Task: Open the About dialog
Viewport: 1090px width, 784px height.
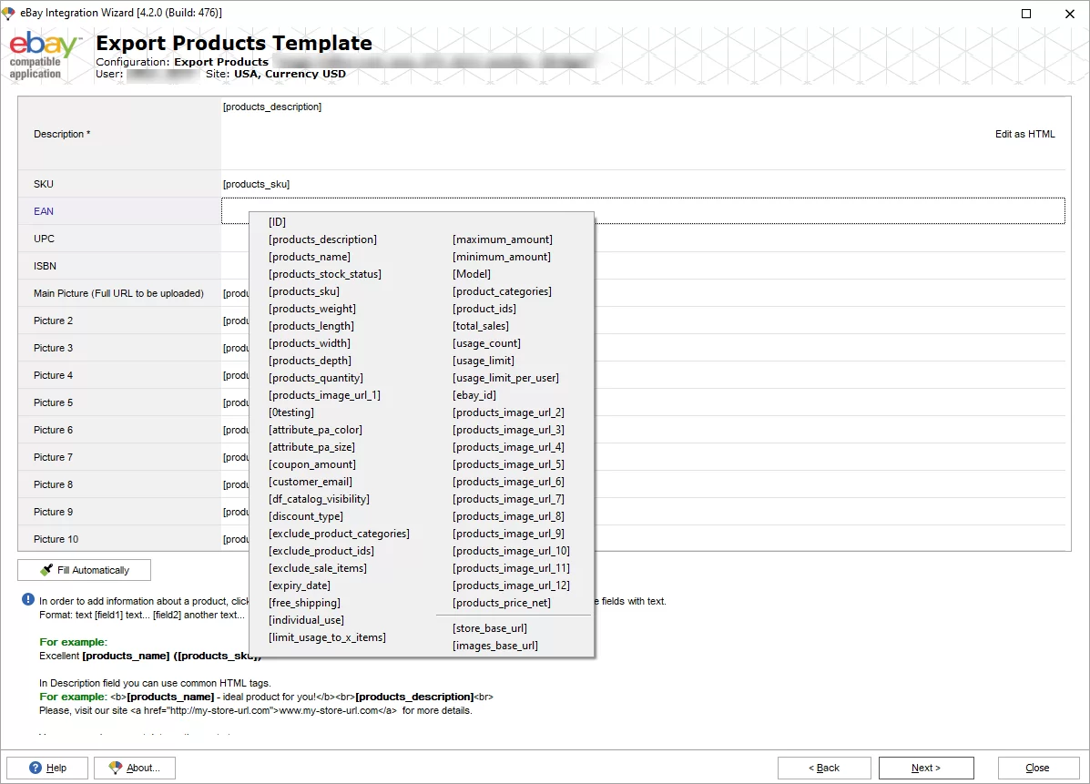Action: [135, 768]
